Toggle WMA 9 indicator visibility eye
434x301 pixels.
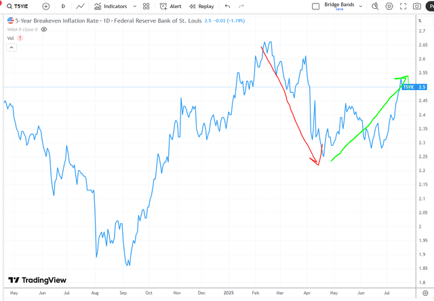43,29
